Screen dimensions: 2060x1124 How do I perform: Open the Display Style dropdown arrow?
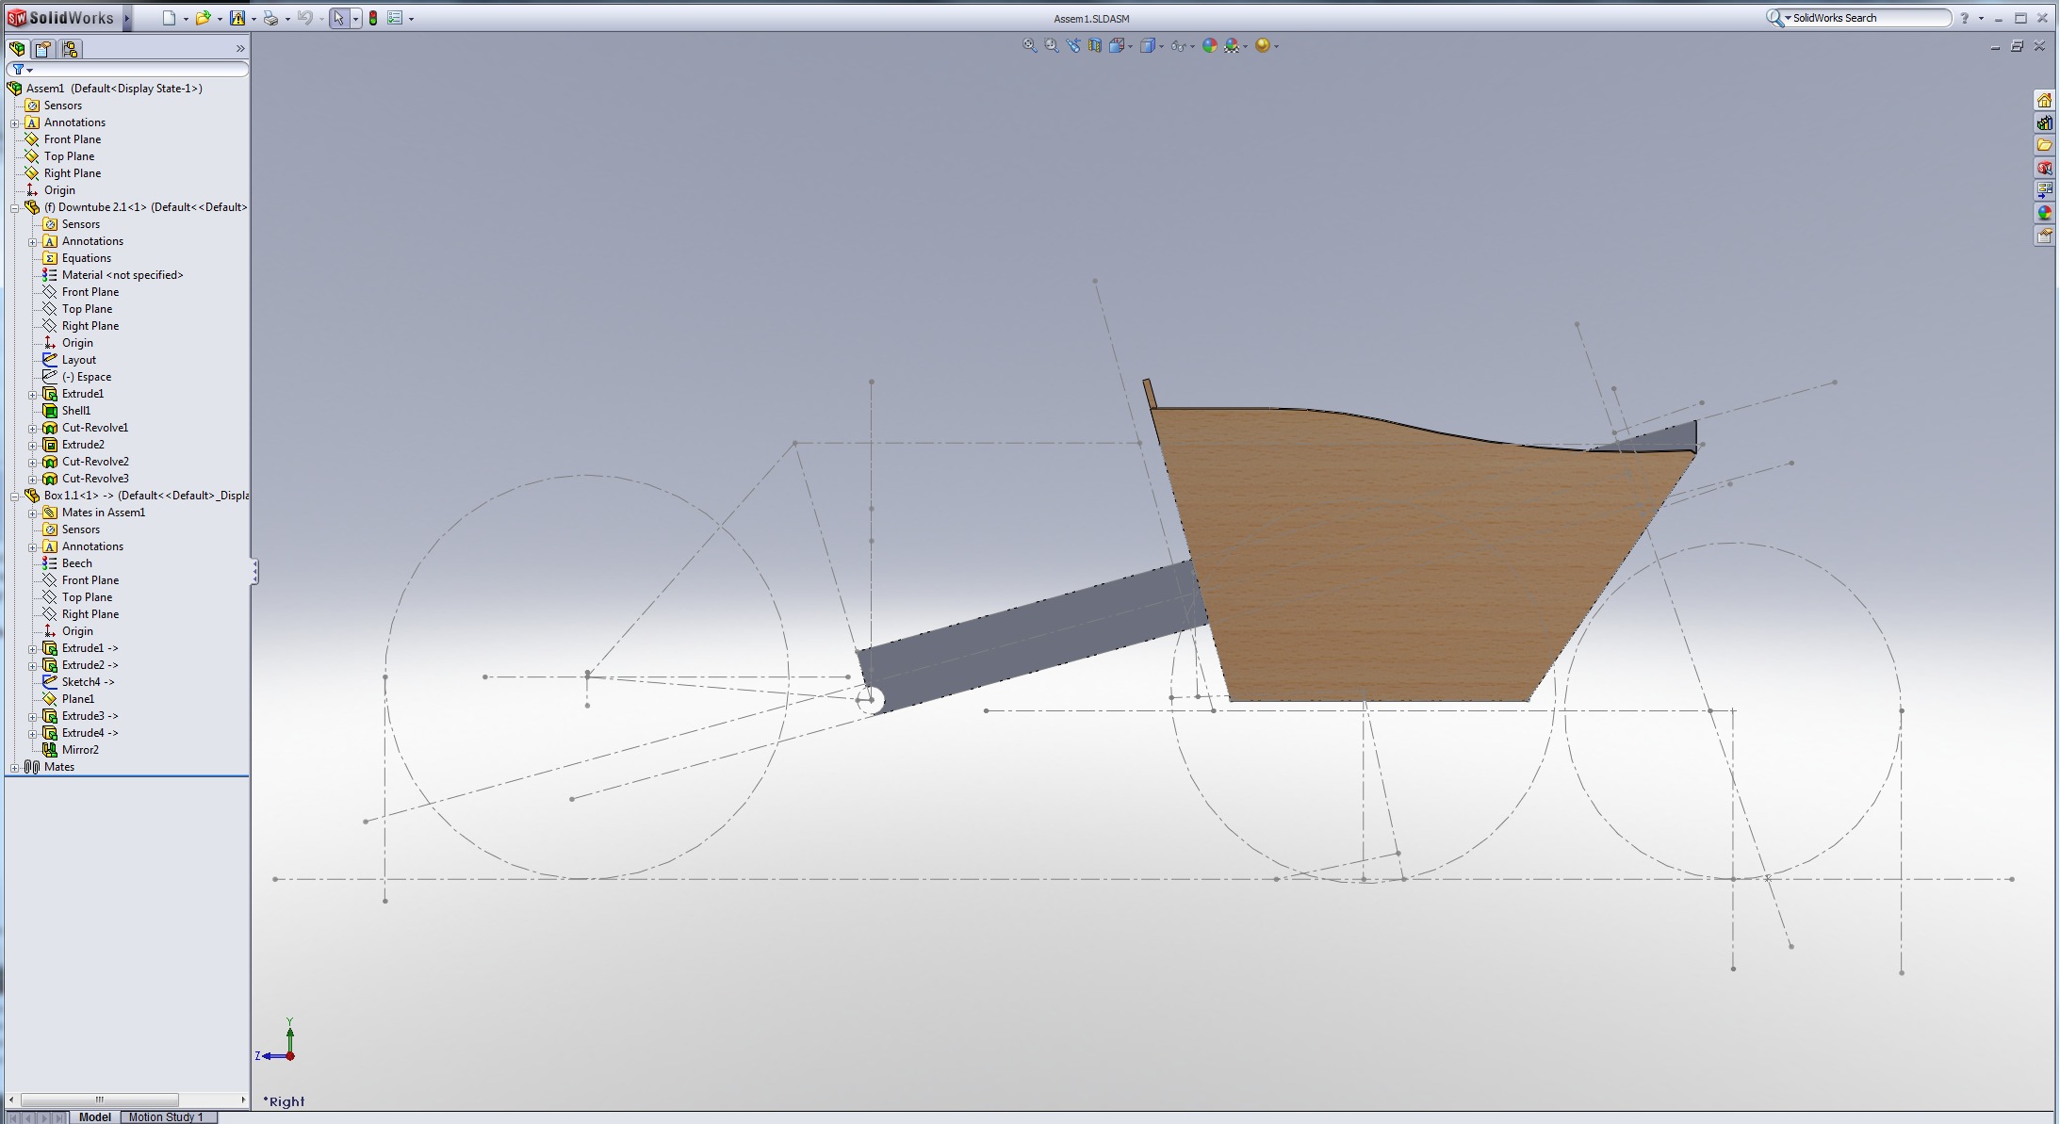1161,46
